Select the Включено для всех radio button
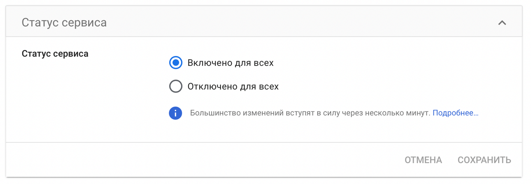 click(176, 63)
